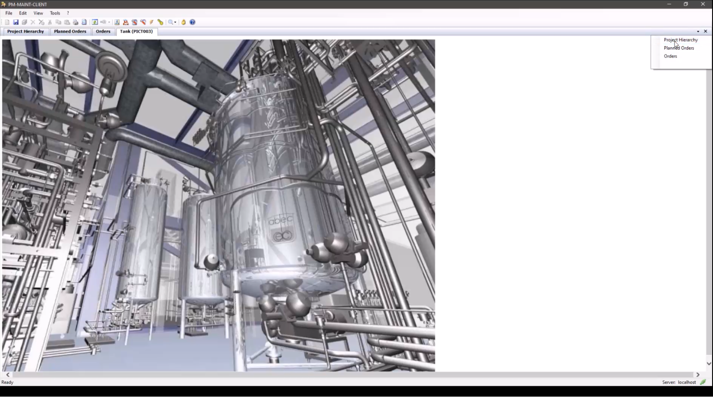
Task: Open the tab list dropdown at top right
Action: point(697,31)
